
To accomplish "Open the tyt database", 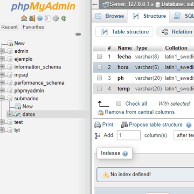I will (17, 130).
